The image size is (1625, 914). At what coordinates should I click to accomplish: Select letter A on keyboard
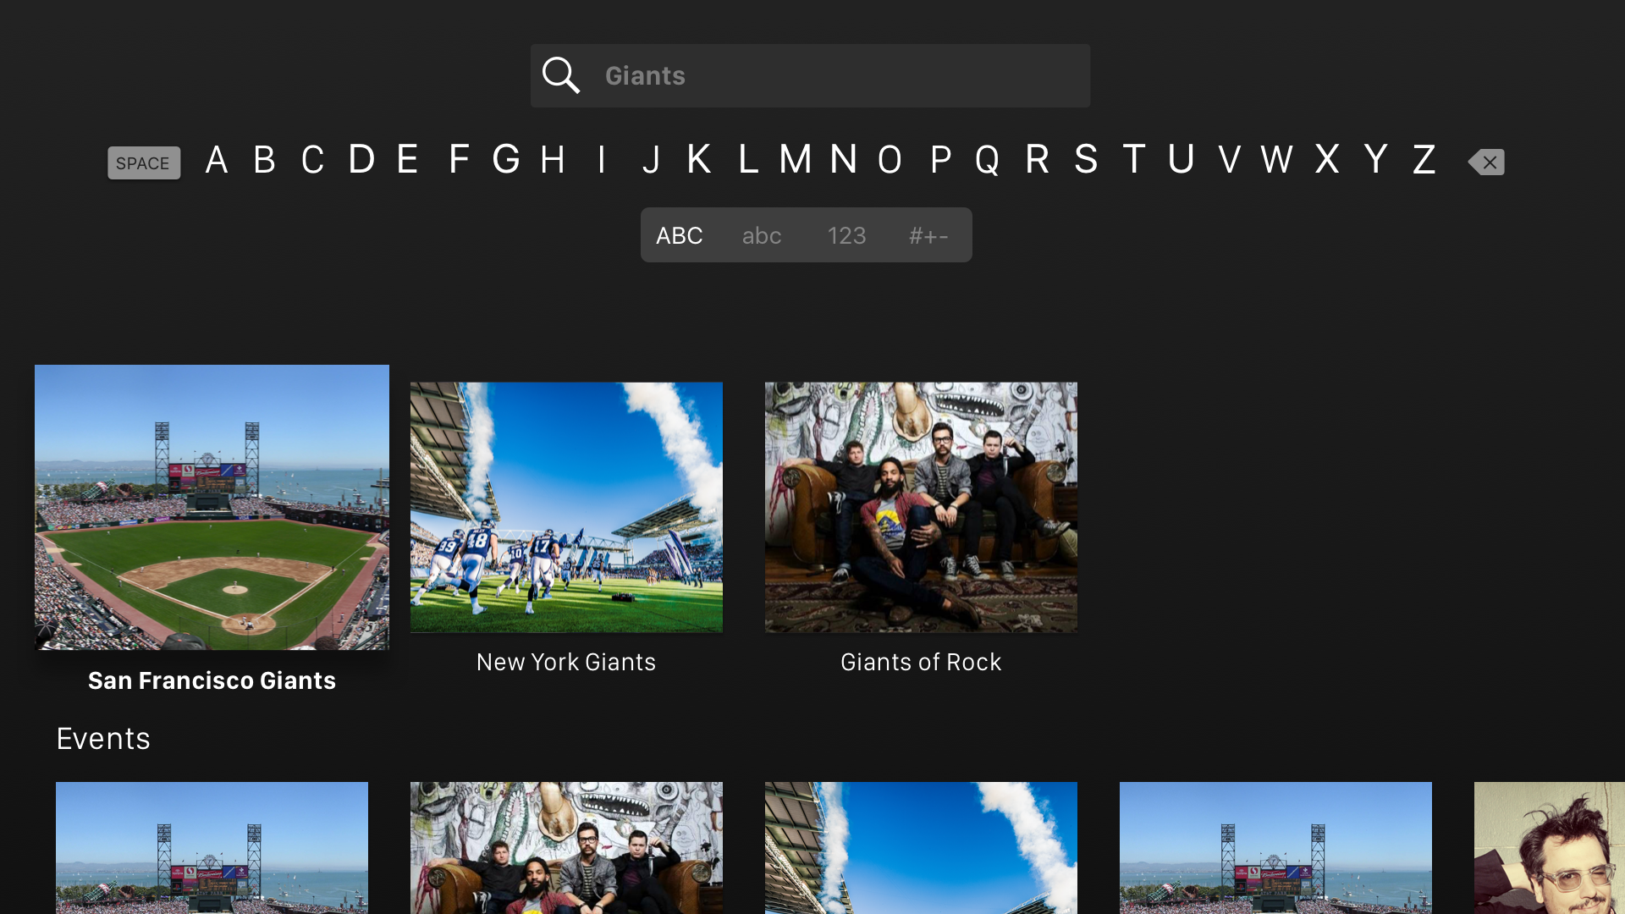(x=217, y=159)
